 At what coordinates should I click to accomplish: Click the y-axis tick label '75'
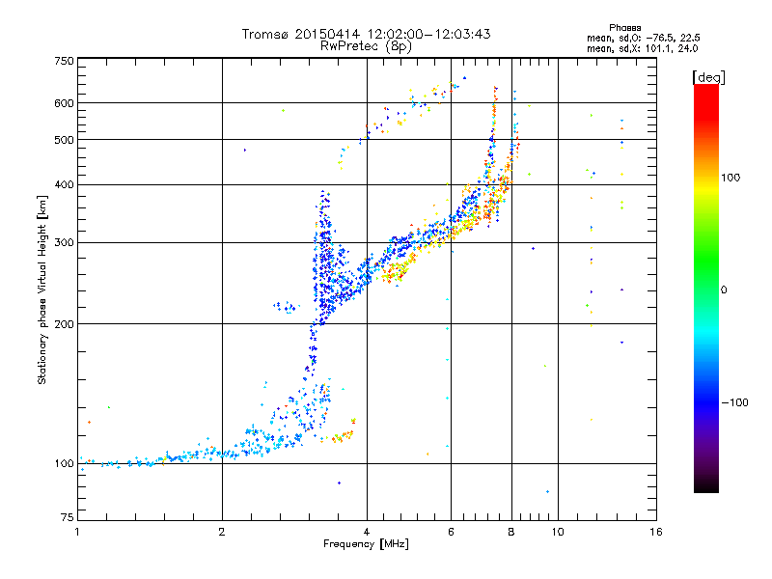[x=68, y=517]
